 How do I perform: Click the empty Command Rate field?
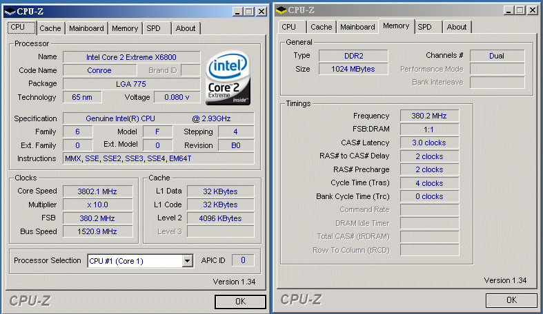pos(429,210)
